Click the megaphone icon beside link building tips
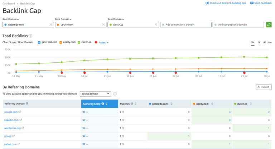The image size is (275, 149). tap(207, 3)
